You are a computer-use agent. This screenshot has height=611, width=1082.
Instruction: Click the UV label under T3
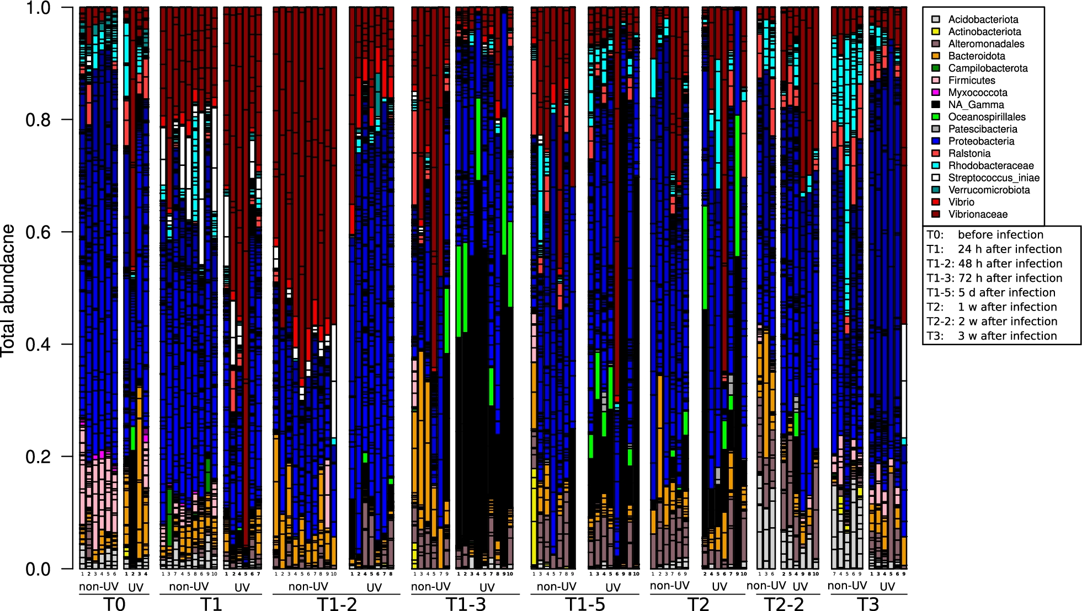(887, 587)
